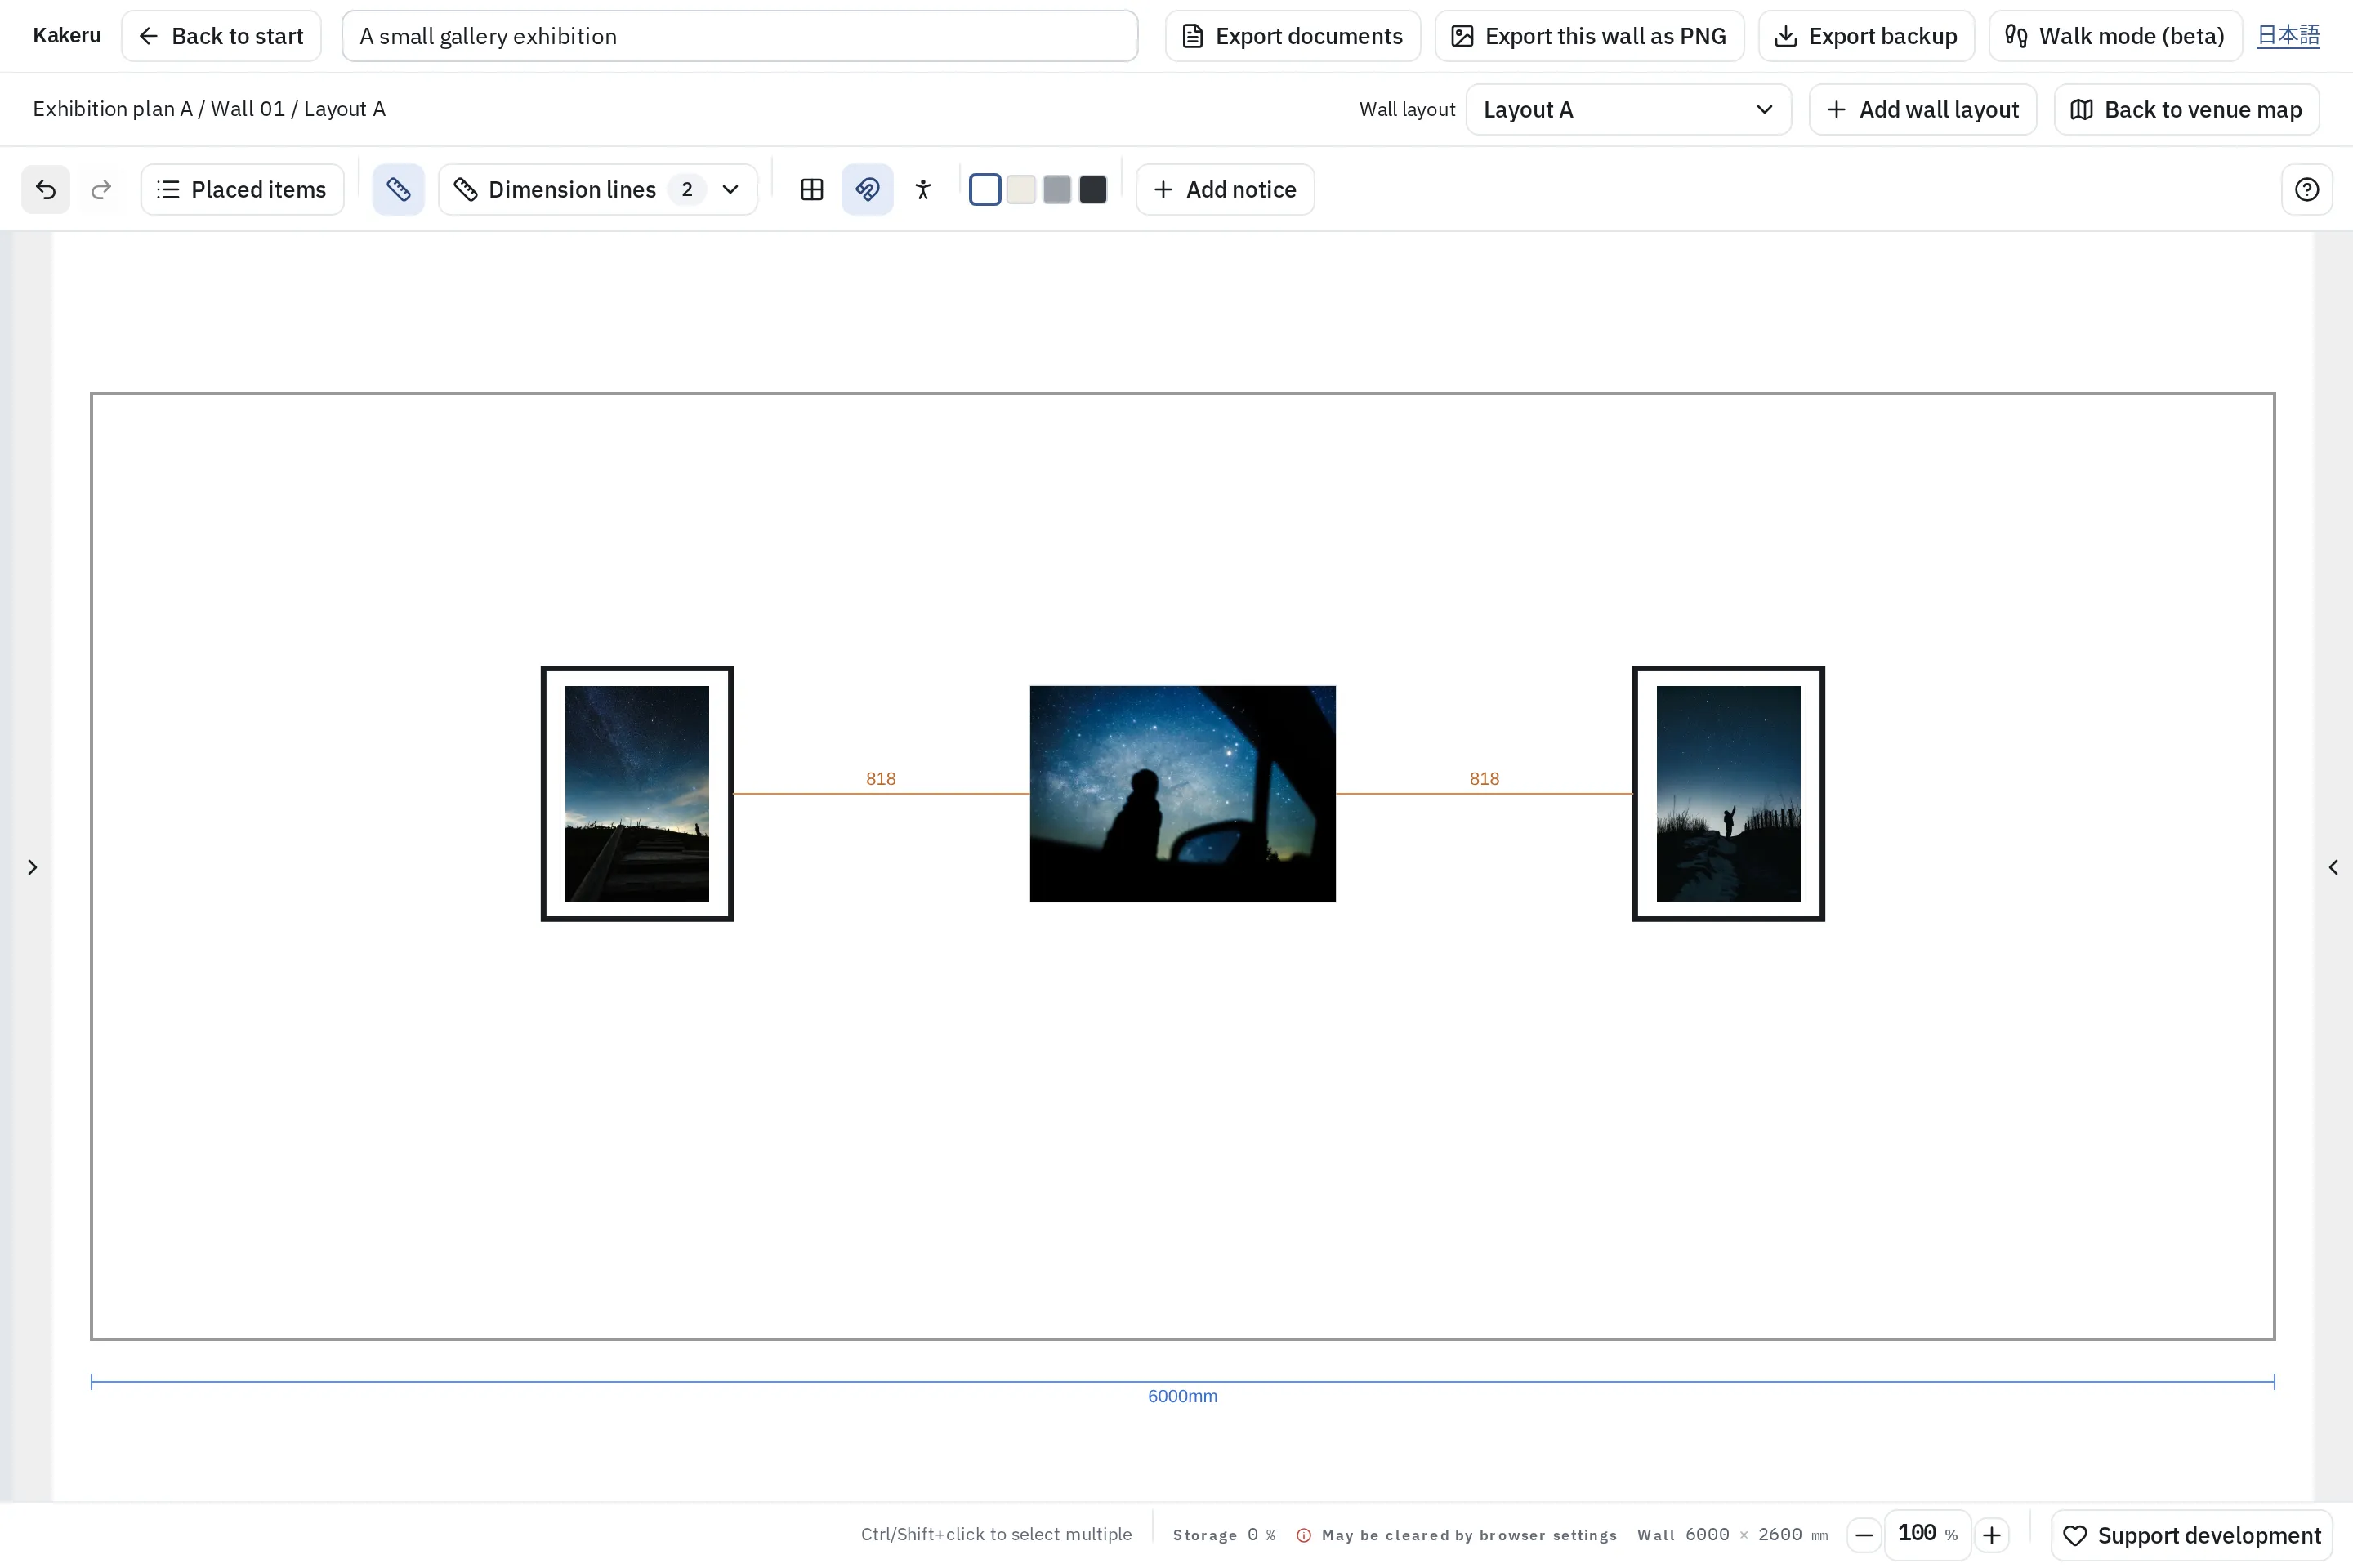
Task: Switch language to 日本語
Action: 2288,36
